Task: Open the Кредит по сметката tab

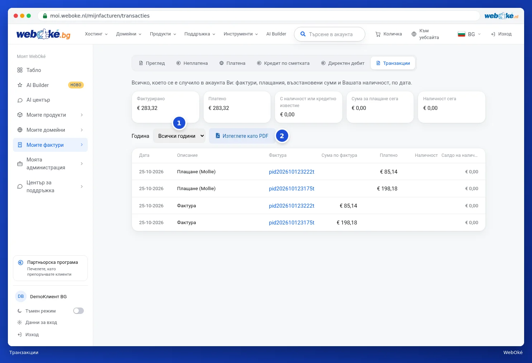Action: (x=283, y=63)
